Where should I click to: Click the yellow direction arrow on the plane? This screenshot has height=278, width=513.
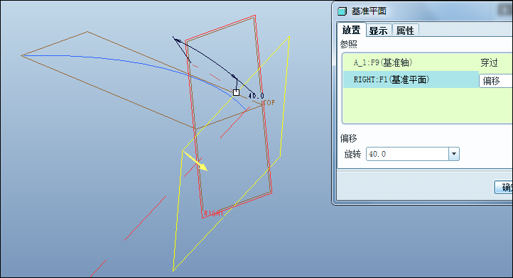coord(195,161)
